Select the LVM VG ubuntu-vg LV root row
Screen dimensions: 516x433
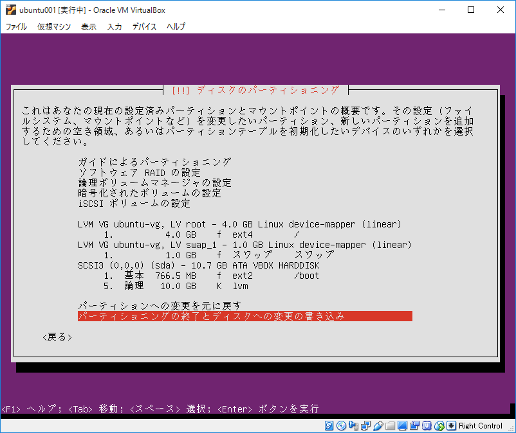pyautogui.click(x=239, y=224)
